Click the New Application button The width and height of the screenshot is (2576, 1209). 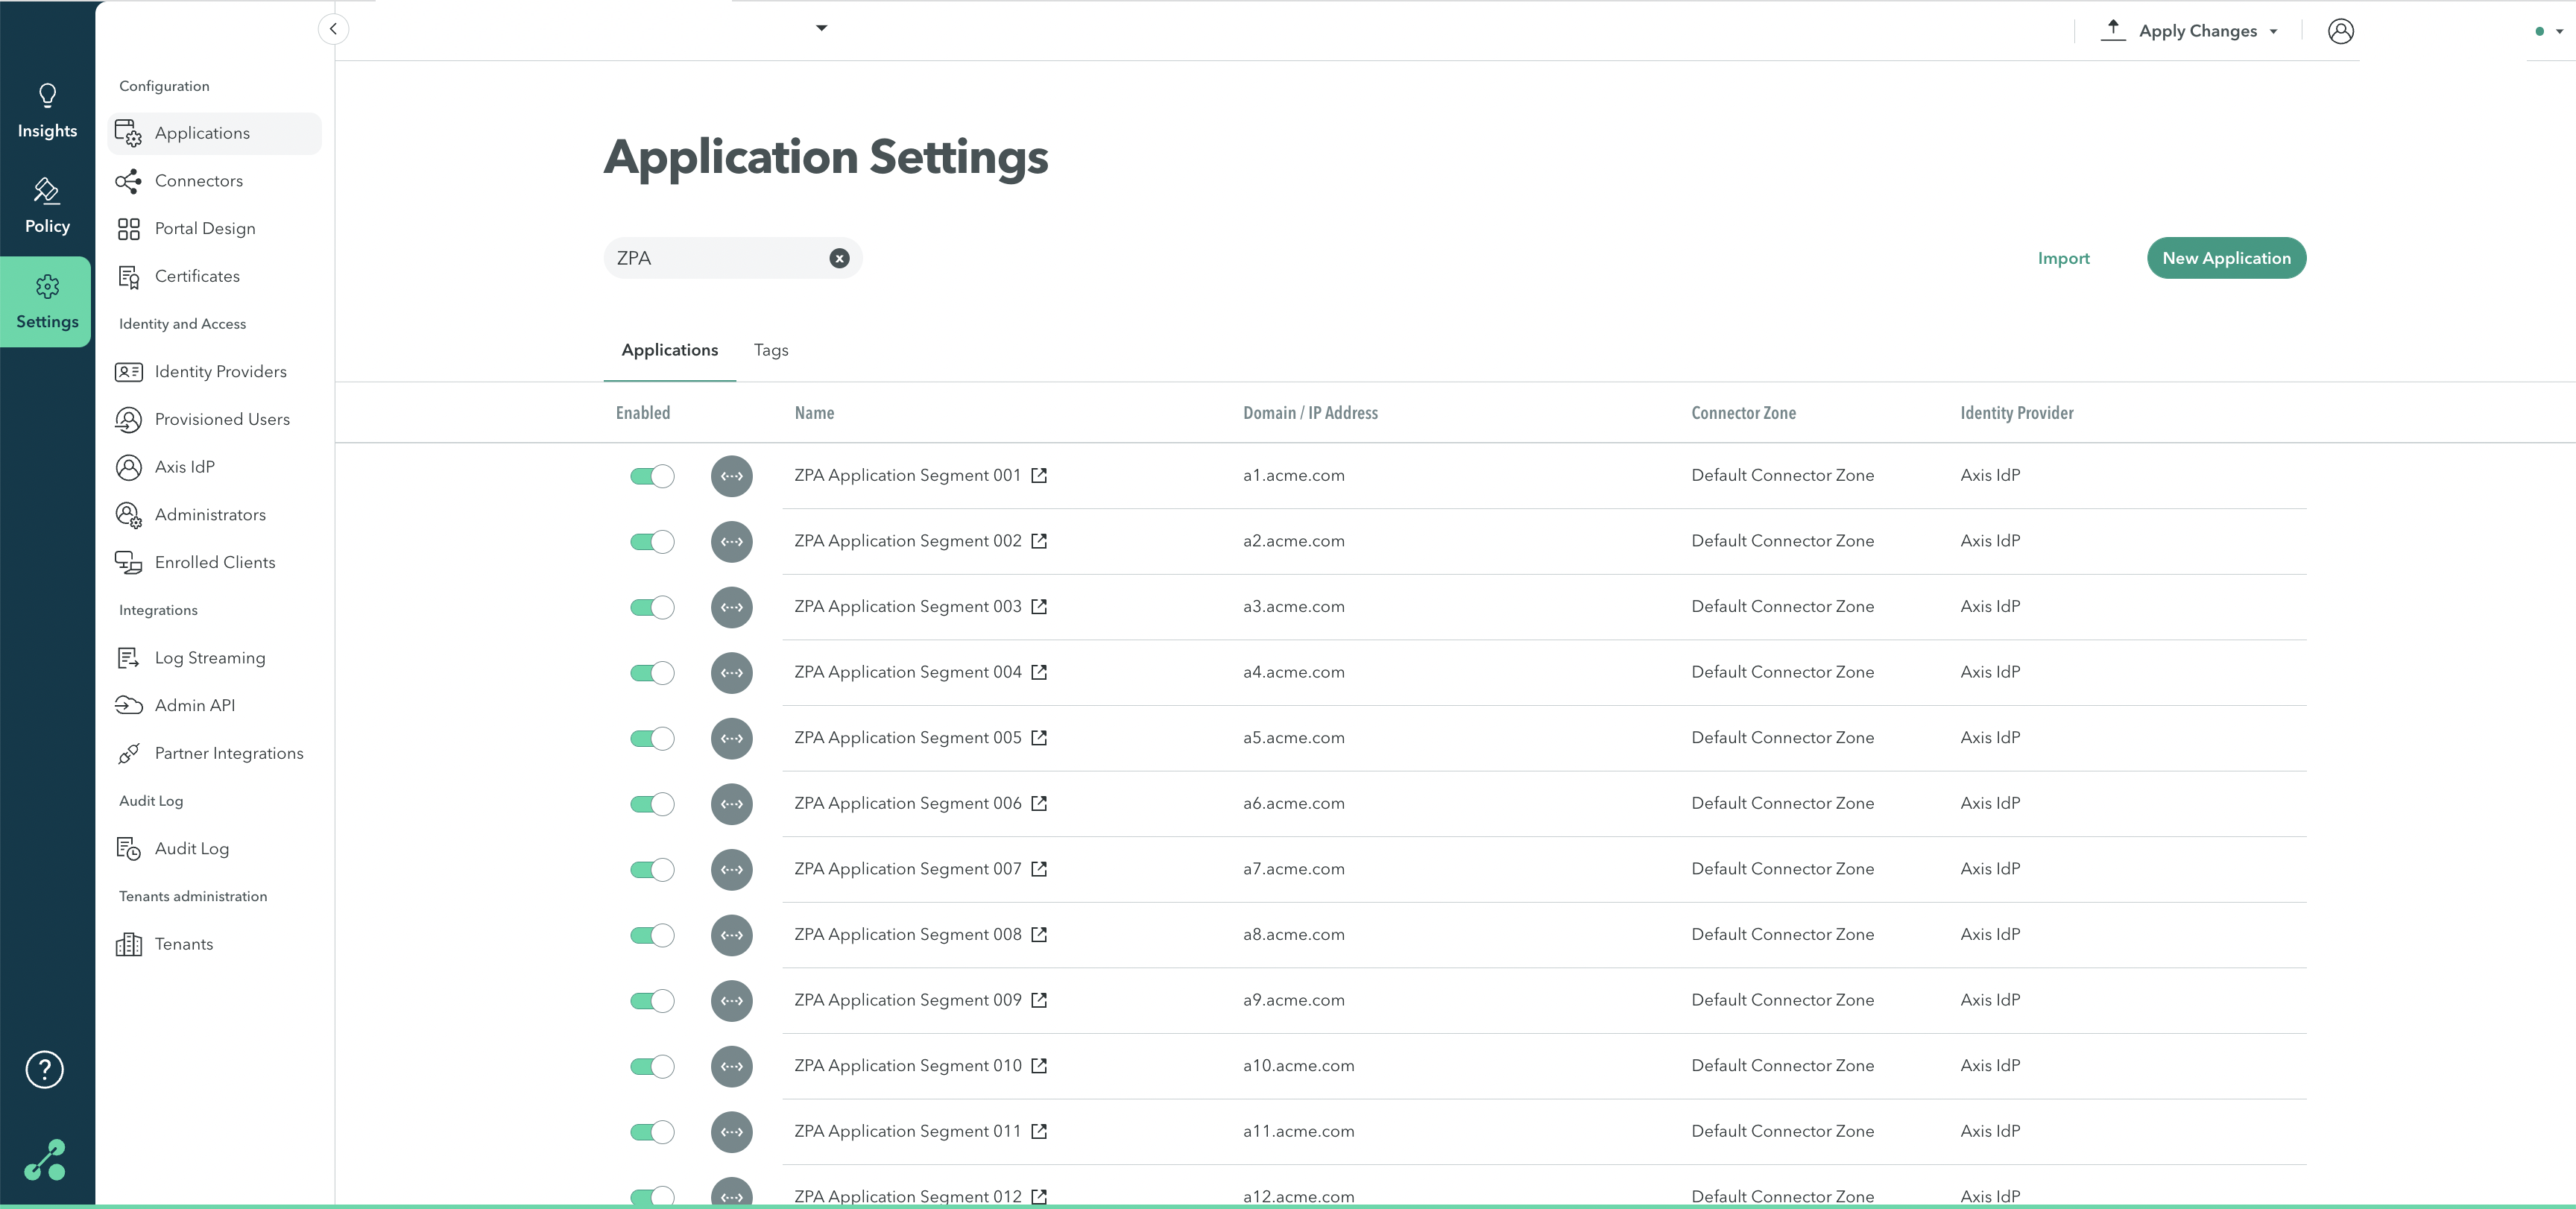click(2225, 258)
